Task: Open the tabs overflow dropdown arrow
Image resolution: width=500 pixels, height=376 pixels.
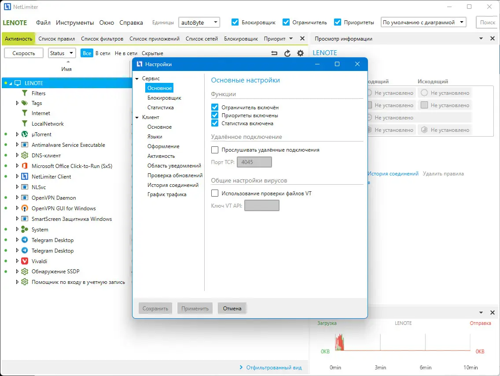Action: coord(291,39)
